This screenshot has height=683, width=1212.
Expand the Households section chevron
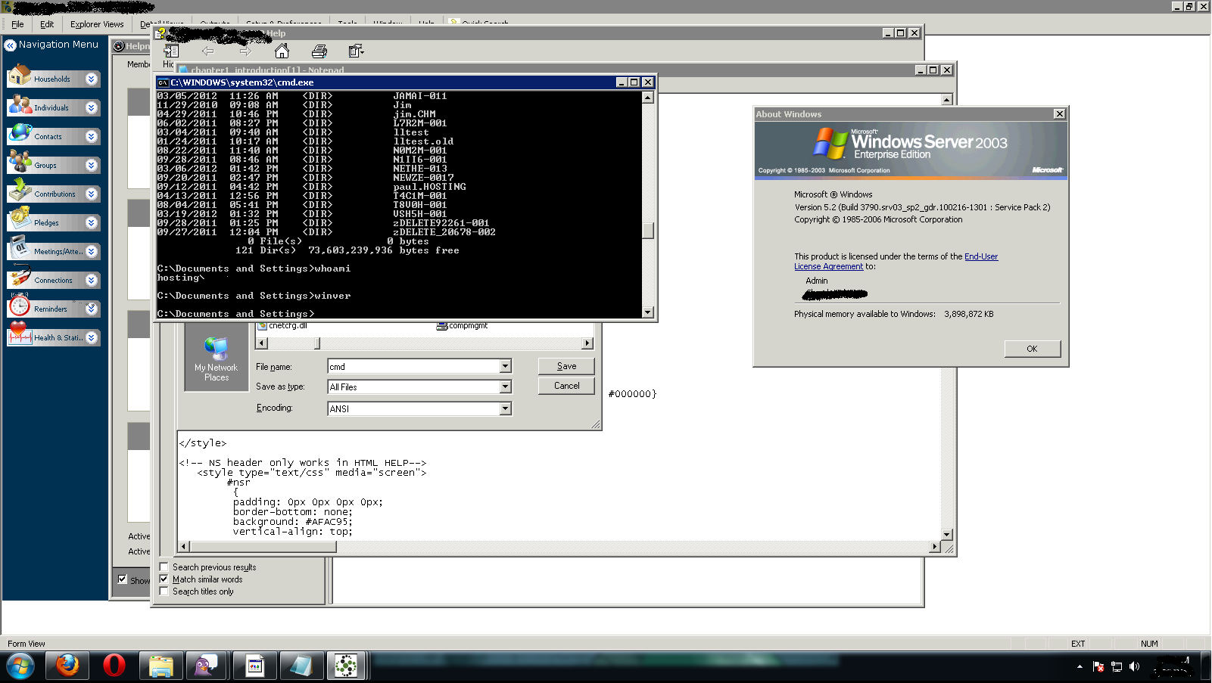[91, 79]
